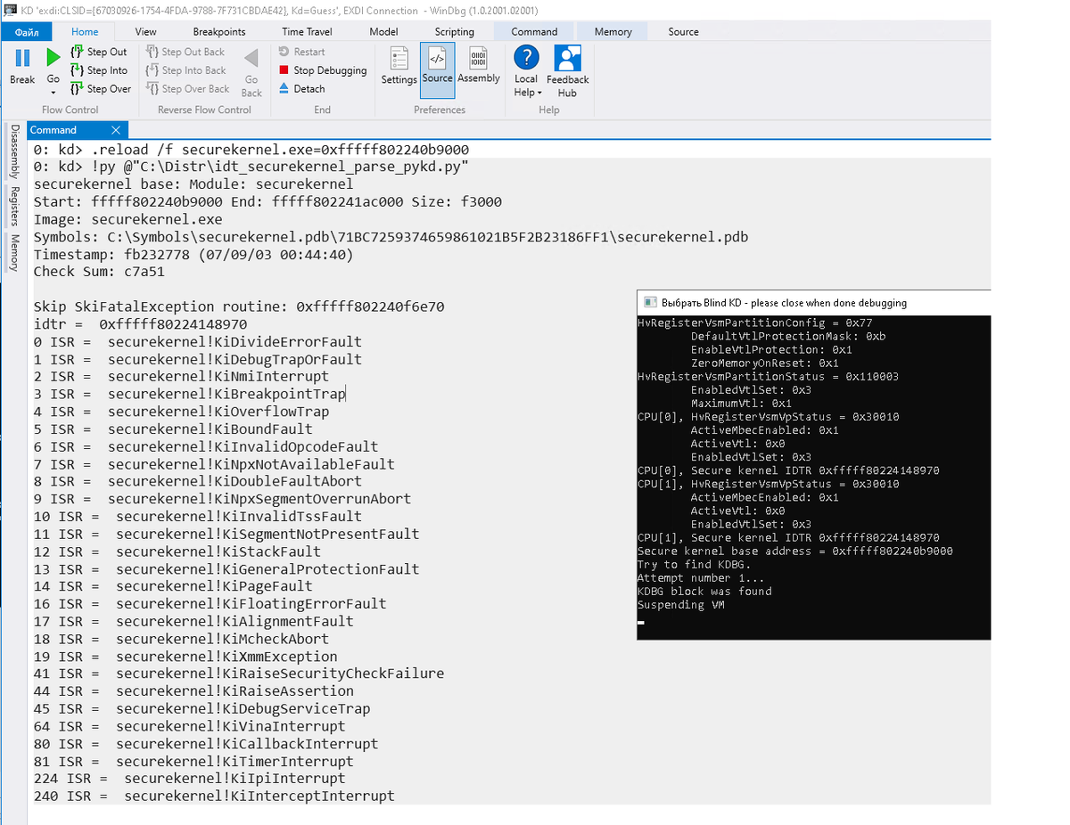
Task: Click the Go Back arrow icon
Action: pos(251,59)
